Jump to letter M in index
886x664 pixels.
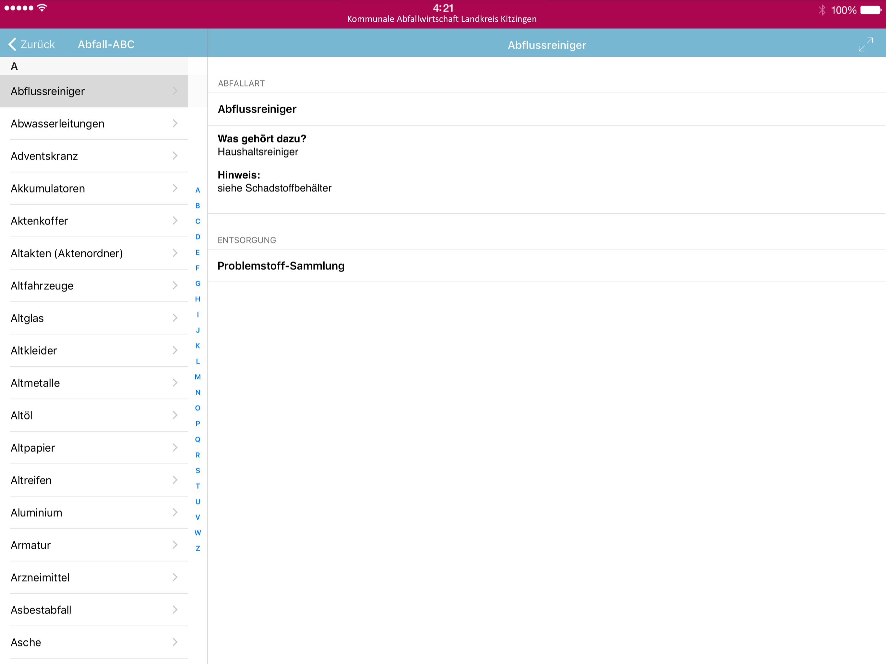point(198,377)
